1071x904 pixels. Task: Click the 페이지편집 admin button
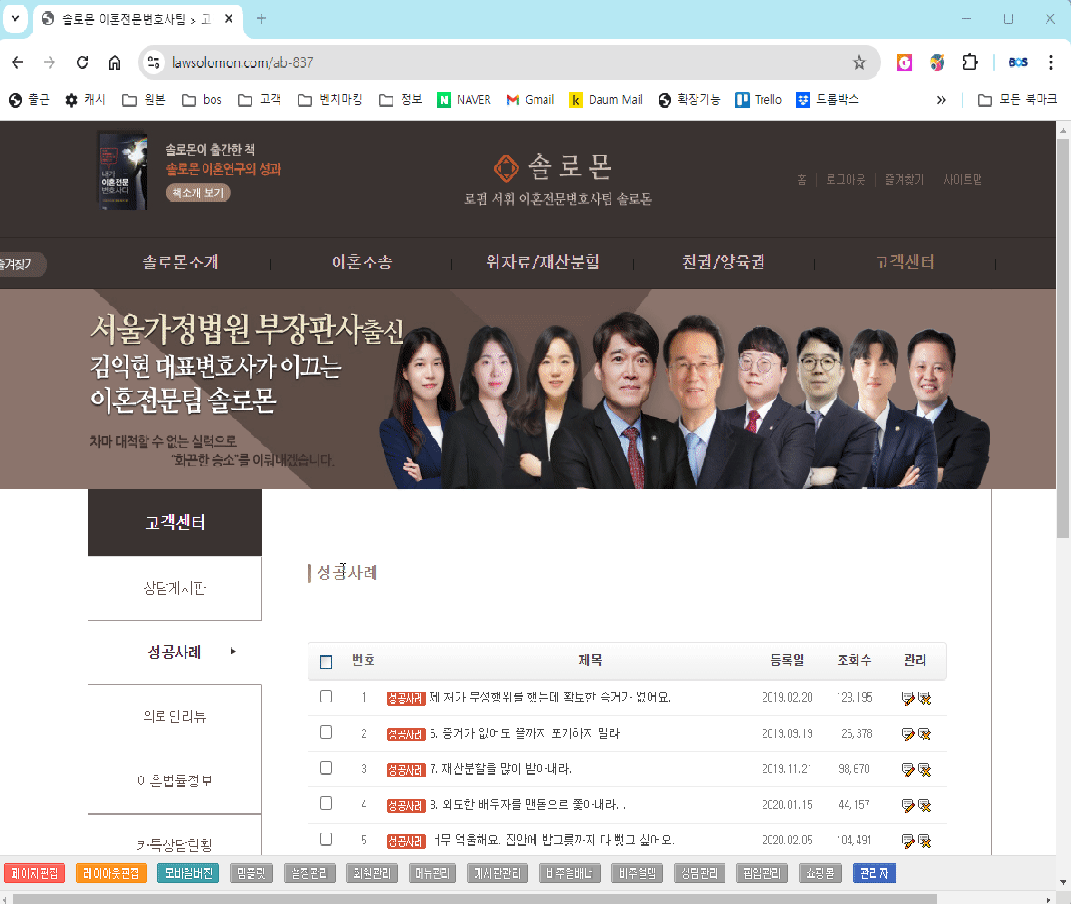pos(34,873)
